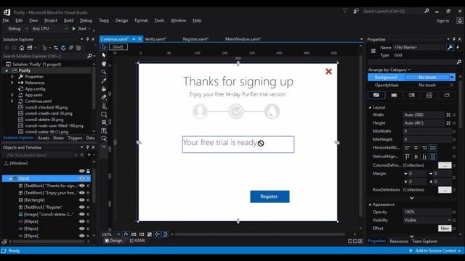Click the Solid color brush tab
This screenshot has height=261, width=465.
(394, 95)
